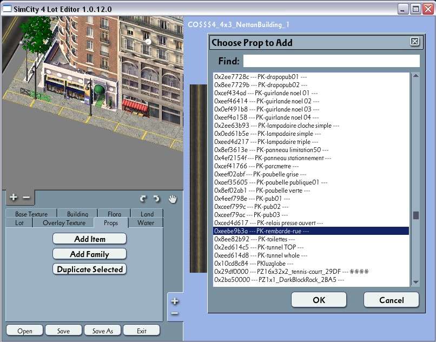Select prop PK-panneau limitation50
This screenshot has width=436, height=342.
311,150
